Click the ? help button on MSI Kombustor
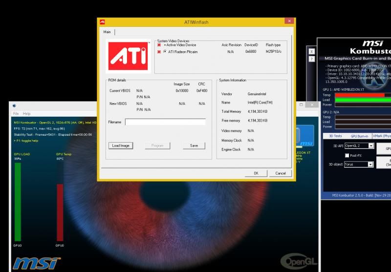Screen dimensions: 391x272 pos(311,59)
